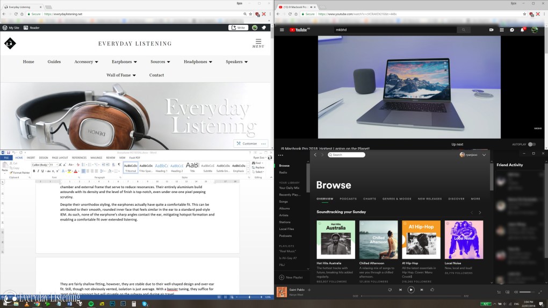Switch to Spotify PODCASTS tab
The width and height of the screenshot is (548, 308).
coord(348,199)
